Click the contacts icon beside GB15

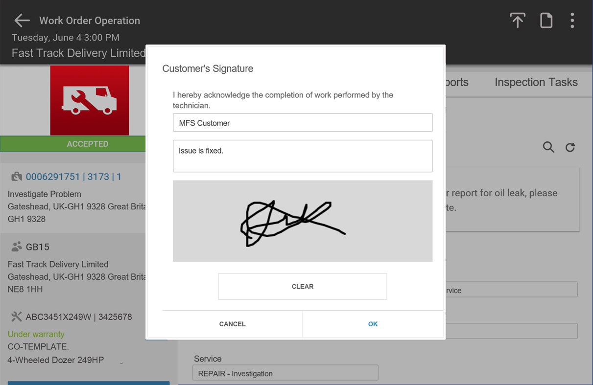(x=15, y=247)
